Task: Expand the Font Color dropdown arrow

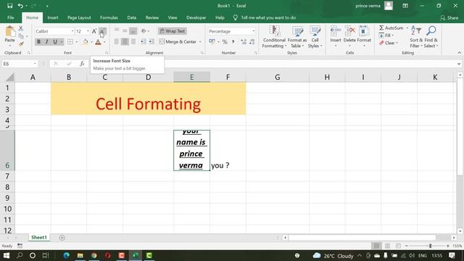Action: point(104,42)
